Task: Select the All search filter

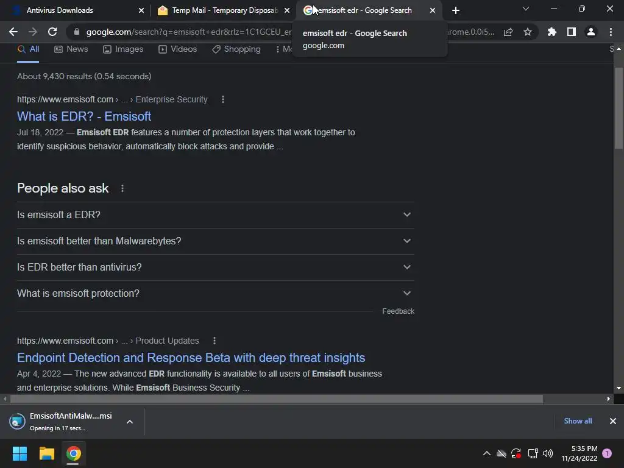Action: pos(28,49)
